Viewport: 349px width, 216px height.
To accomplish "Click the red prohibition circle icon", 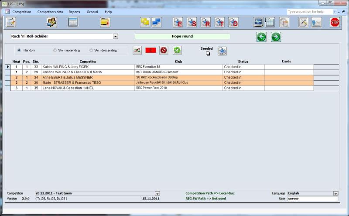I will (x=164, y=50).
